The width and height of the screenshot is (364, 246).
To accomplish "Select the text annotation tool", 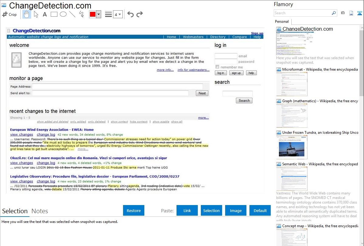I will [45, 14].
